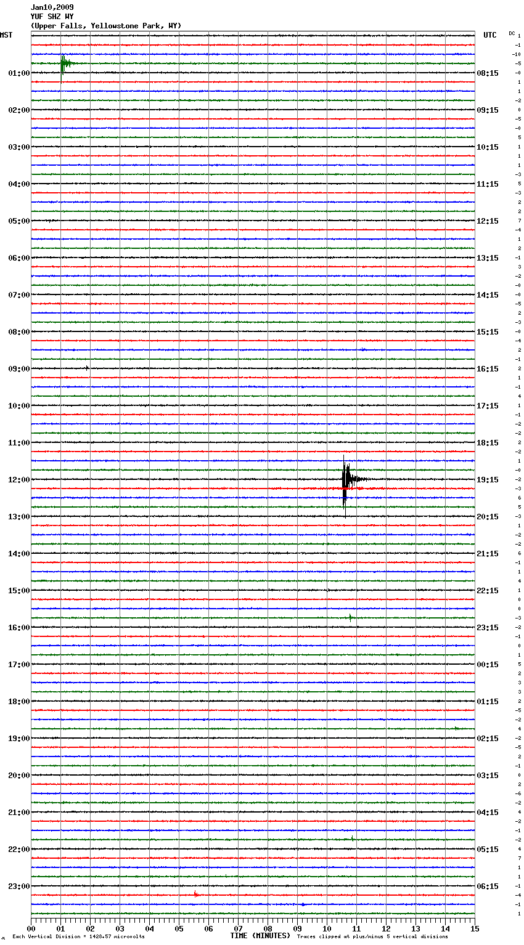Pick the 11:15 UTC time label
This screenshot has height=945, width=524.
point(488,184)
